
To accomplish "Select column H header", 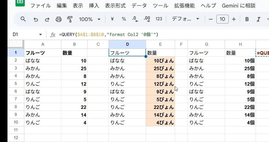I will 240,44.
